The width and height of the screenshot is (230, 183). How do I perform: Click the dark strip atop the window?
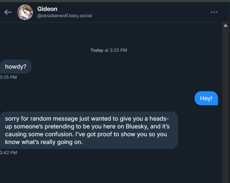tap(114, 1)
